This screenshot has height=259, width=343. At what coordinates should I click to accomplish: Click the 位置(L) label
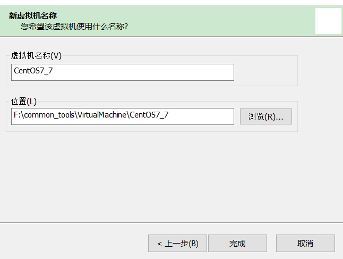[x=24, y=101]
